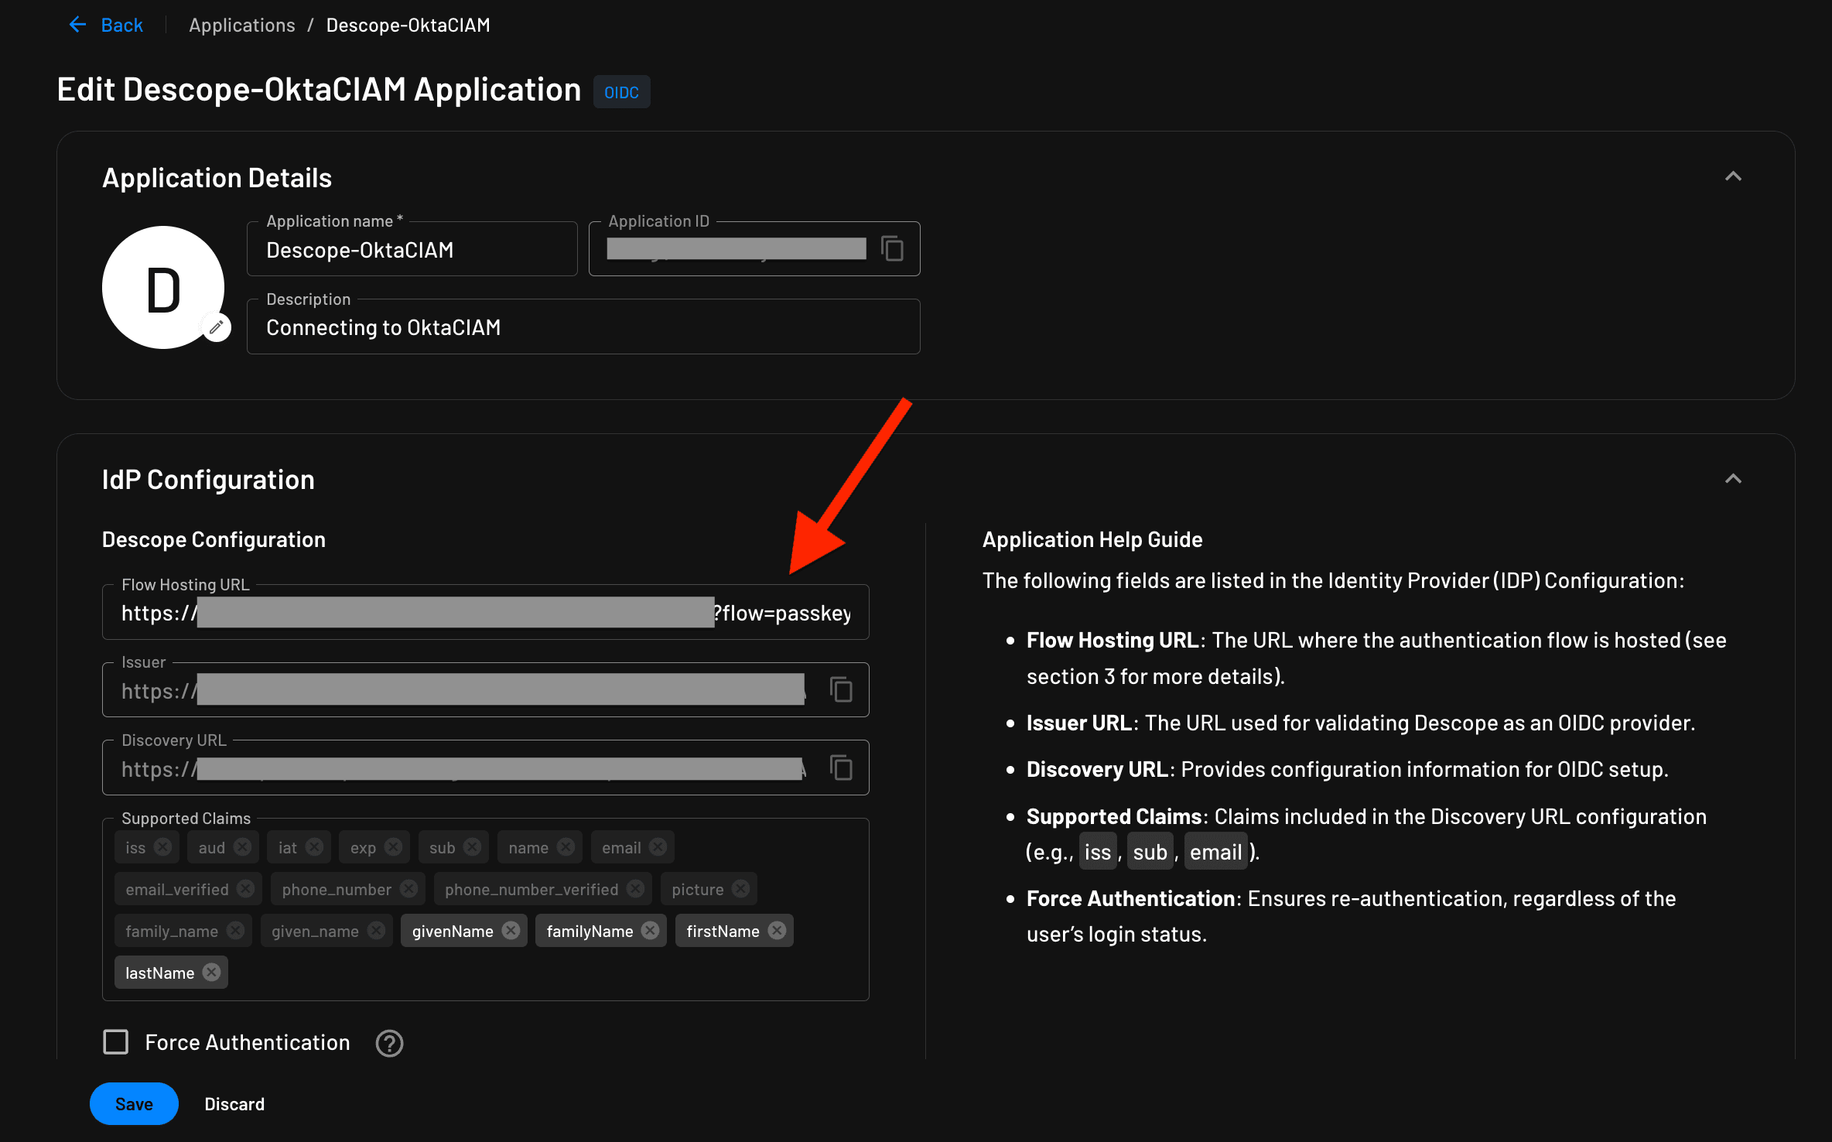Copy the Discovery URL

click(841, 767)
